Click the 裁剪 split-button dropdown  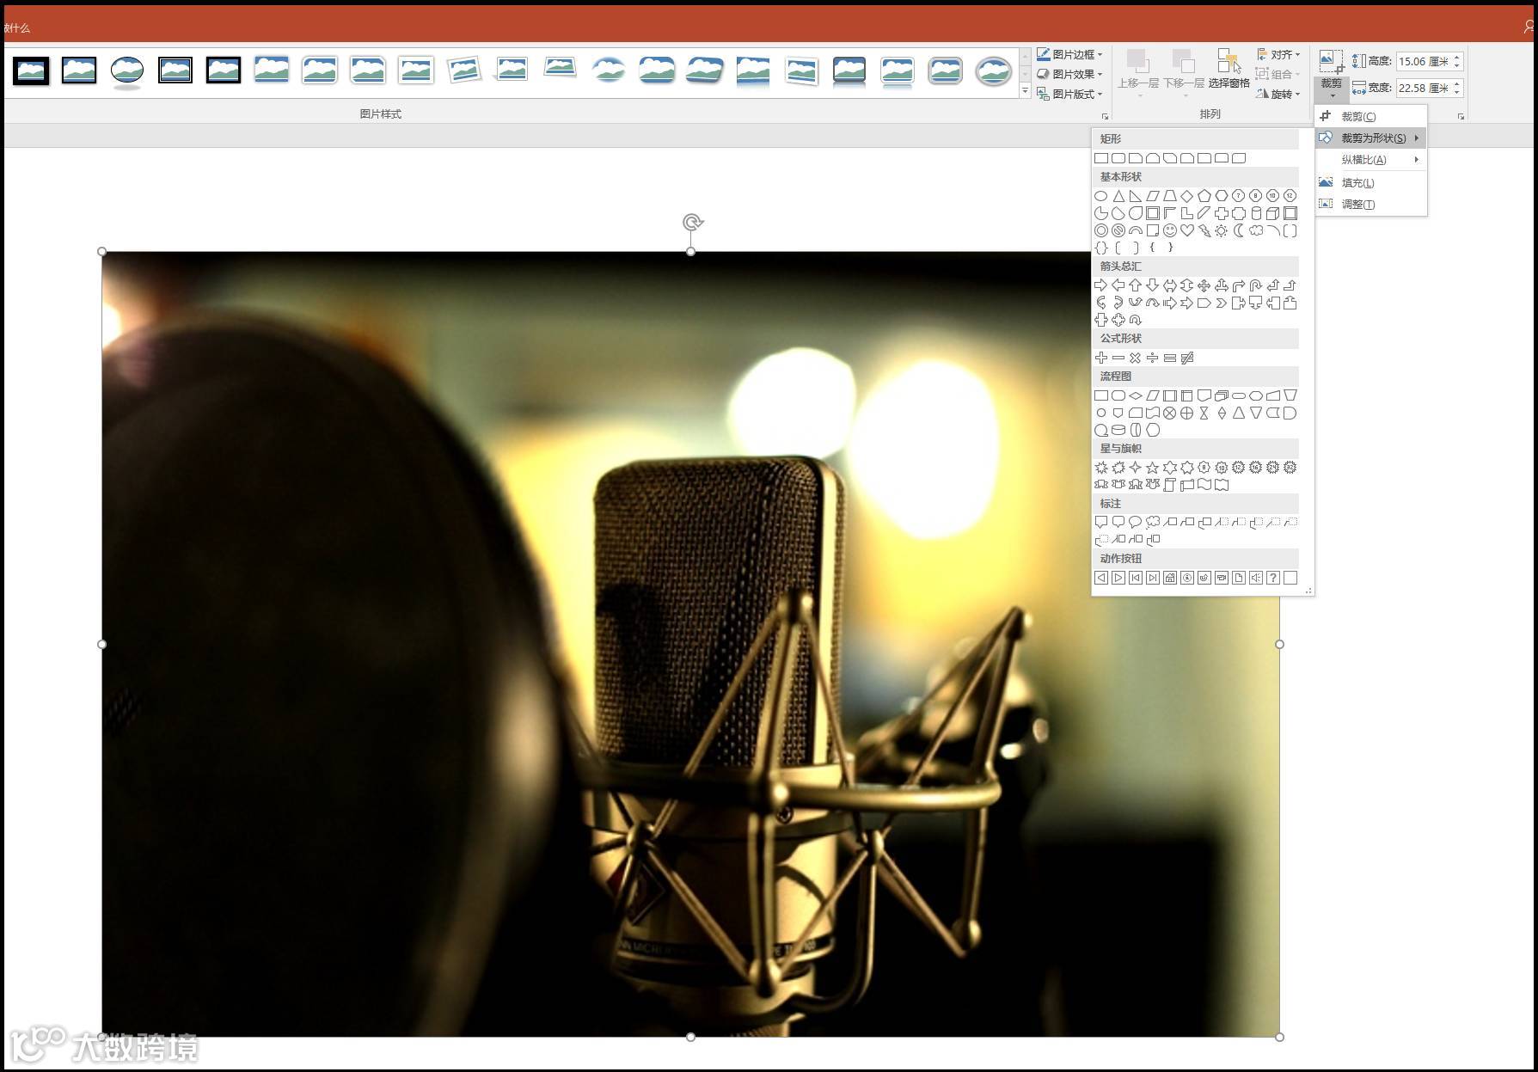click(x=1332, y=88)
